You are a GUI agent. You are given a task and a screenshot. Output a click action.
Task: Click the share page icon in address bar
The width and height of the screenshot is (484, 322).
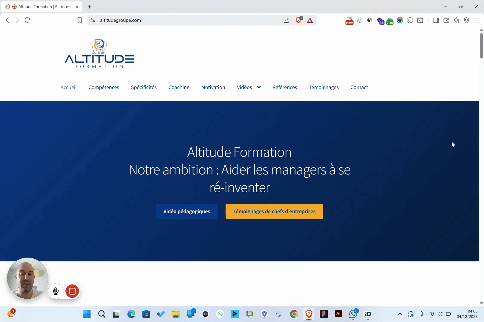[x=286, y=20]
